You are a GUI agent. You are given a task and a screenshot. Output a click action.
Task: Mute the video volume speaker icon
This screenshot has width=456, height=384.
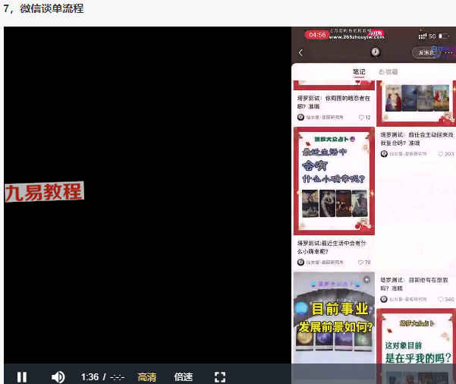click(58, 377)
